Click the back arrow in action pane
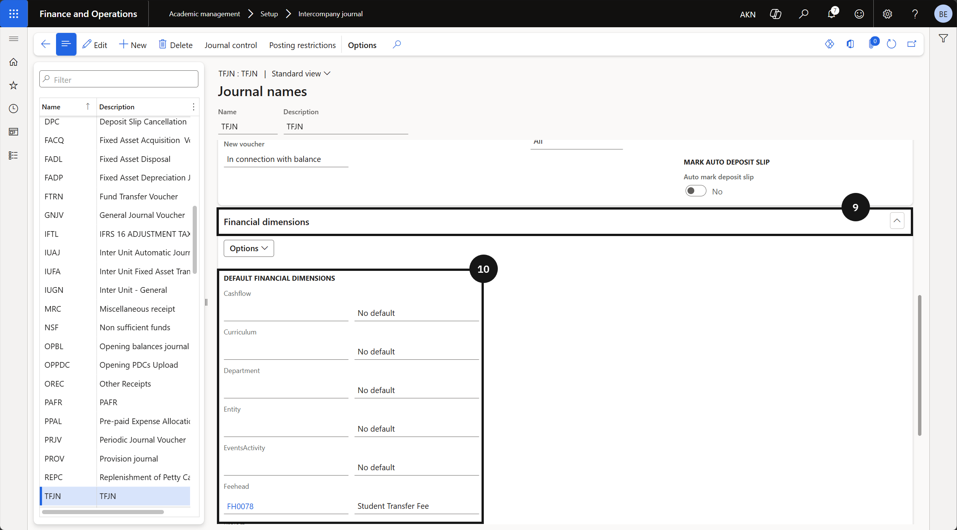The width and height of the screenshot is (957, 530). [45, 44]
